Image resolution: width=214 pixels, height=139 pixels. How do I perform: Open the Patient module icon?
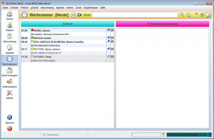pyautogui.click(x=9, y=26)
